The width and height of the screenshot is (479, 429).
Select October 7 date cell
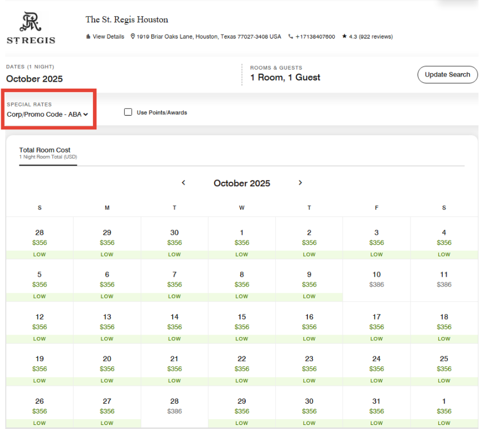175,280
